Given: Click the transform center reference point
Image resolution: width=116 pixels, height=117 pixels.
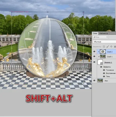Looking at the screenshot, I should tap(48, 48).
